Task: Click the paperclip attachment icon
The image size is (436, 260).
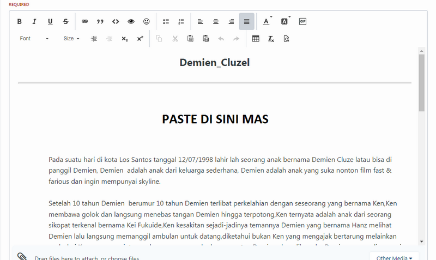Action: pyautogui.click(x=22, y=256)
